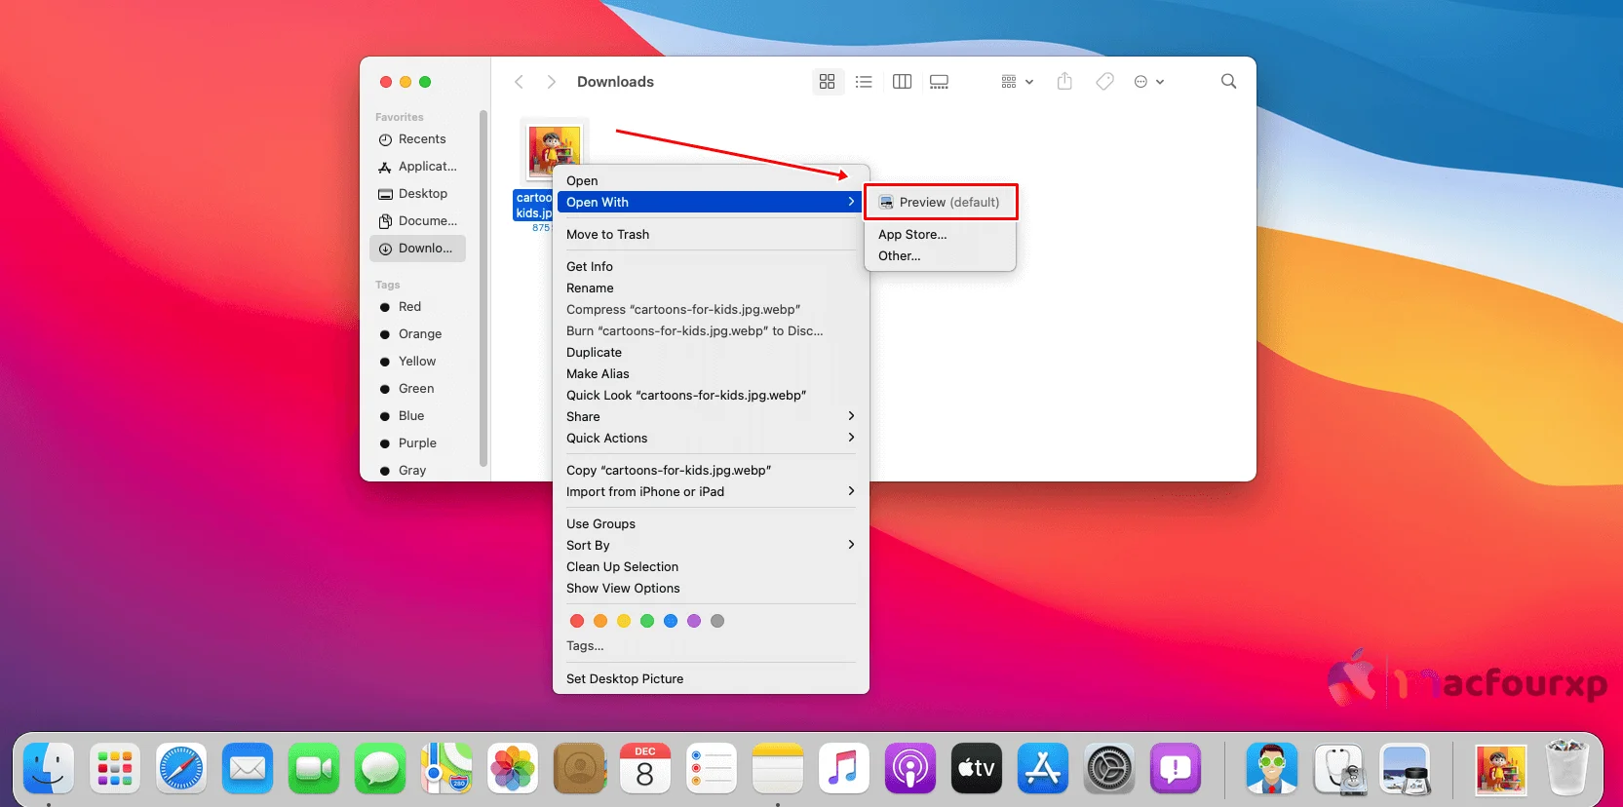Select the Green tag in sidebar
This screenshot has width=1623, height=807.
(417, 389)
